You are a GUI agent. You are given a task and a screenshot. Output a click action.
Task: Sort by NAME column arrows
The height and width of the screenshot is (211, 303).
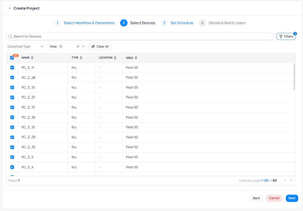(x=32, y=58)
